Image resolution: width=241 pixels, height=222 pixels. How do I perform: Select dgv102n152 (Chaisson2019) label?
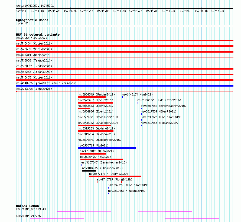(x=98, y=123)
